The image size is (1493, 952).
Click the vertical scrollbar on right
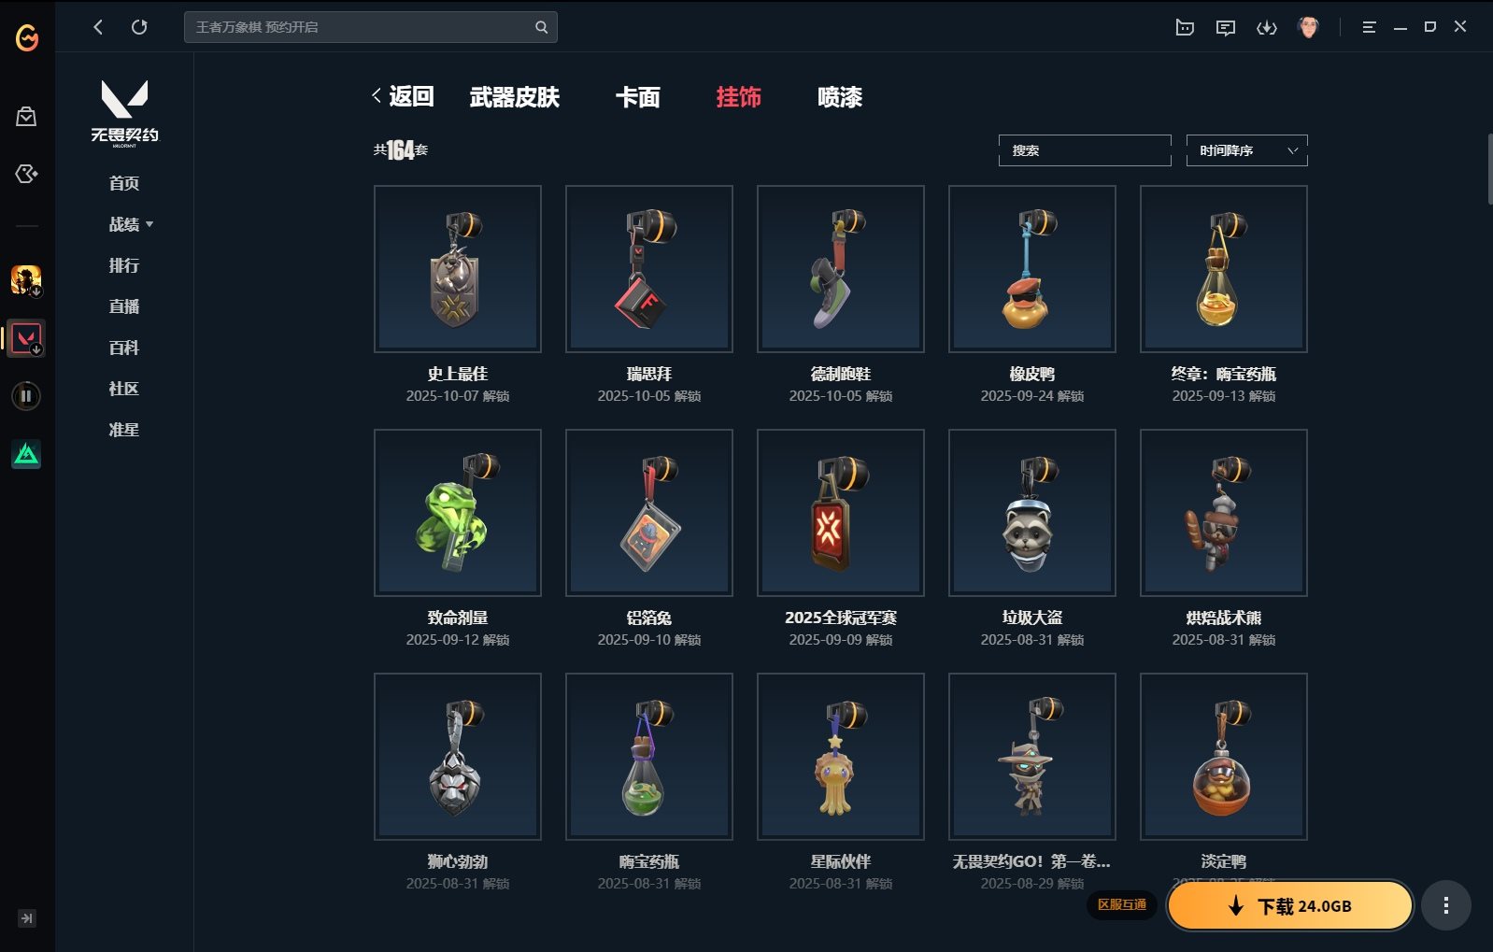1489,168
